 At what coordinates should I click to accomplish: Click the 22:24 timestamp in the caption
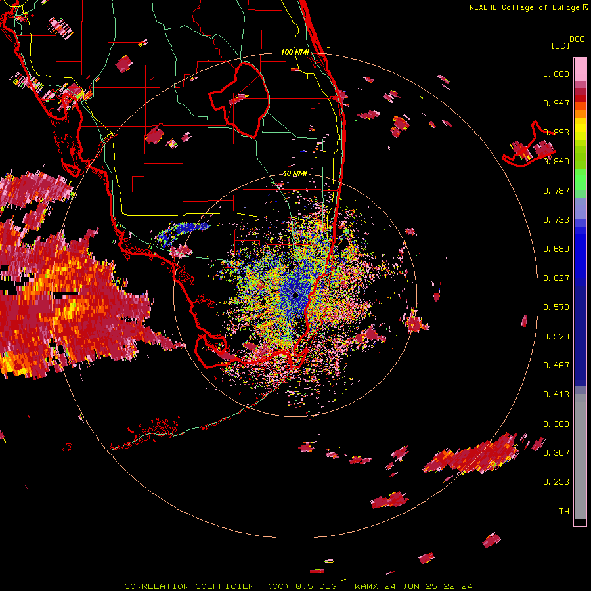(458, 586)
